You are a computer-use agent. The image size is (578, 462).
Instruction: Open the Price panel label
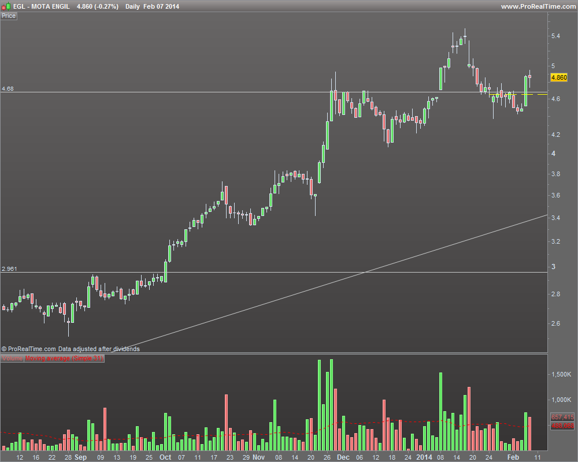pyautogui.click(x=9, y=16)
